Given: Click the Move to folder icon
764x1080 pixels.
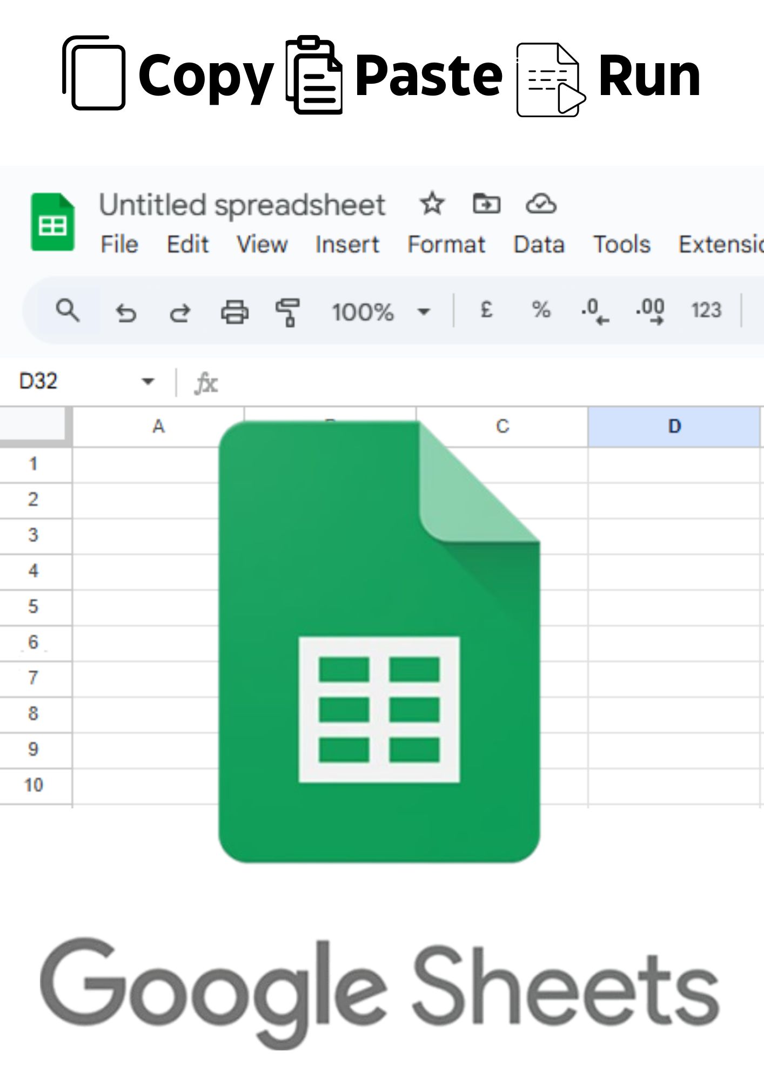Looking at the screenshot, I should pyautogui.click(x=486, y=204).
